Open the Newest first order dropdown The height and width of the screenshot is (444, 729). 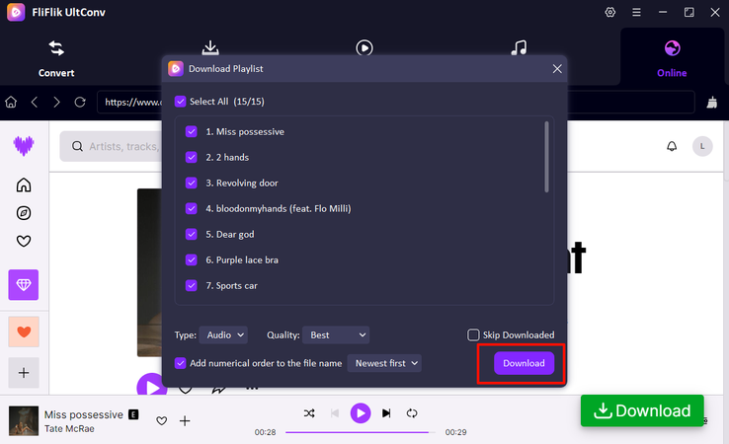point(384,363)
